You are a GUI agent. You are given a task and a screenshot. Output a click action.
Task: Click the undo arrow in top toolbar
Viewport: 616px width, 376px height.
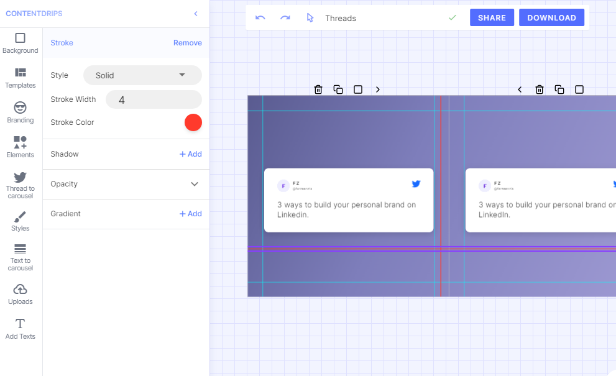tap(260, 18)
